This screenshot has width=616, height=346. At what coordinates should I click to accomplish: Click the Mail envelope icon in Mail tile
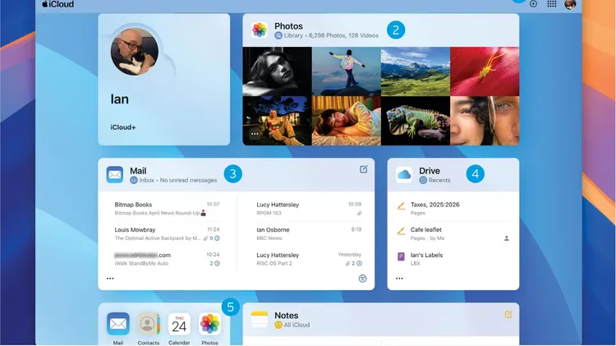(115, 174)
